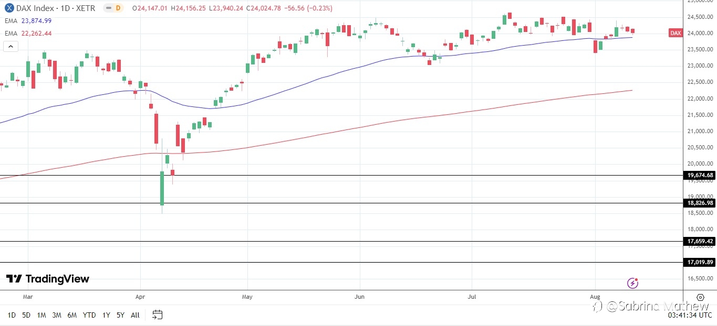The image size is (717, 326).
Task: Click the DAX price label tag
Action: pyautogui.click(x=676, y=33)
